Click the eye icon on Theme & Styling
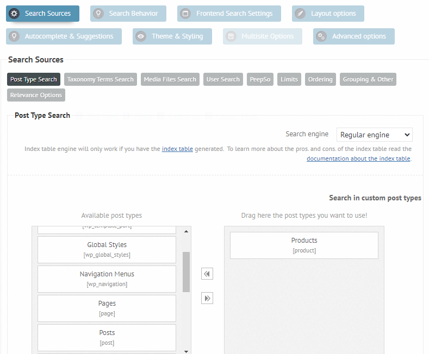 click(141, 36)
